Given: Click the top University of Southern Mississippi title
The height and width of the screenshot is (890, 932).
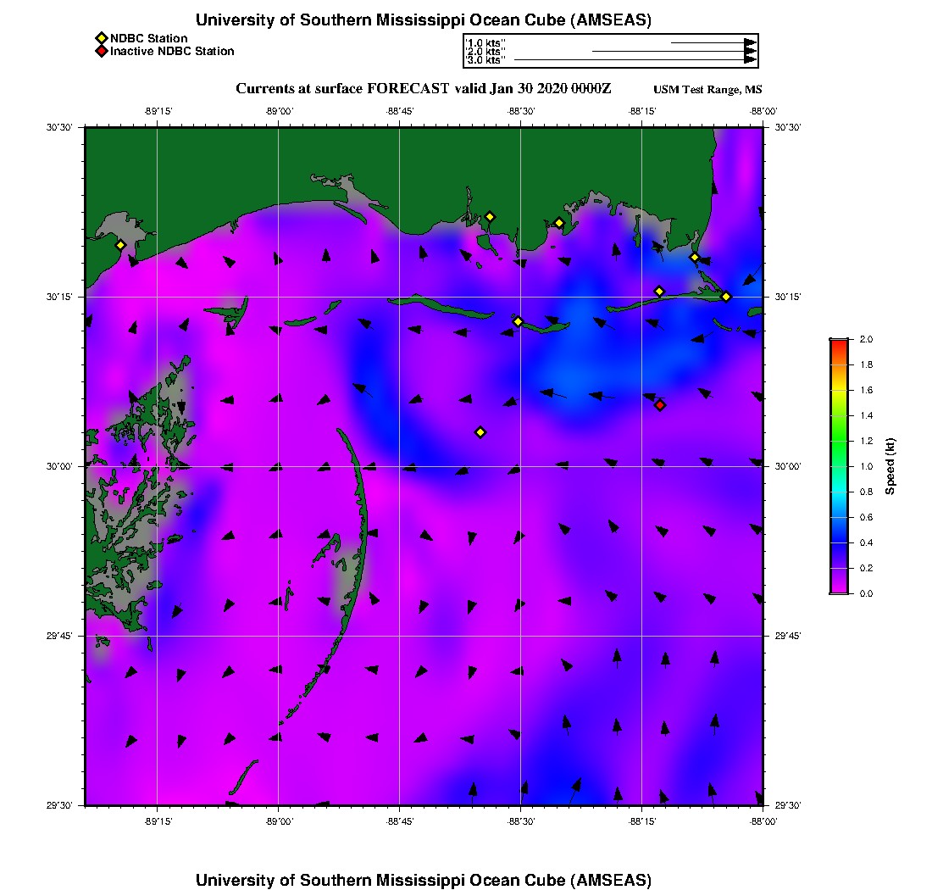Looking at the screenshot, I should [423, 19].
